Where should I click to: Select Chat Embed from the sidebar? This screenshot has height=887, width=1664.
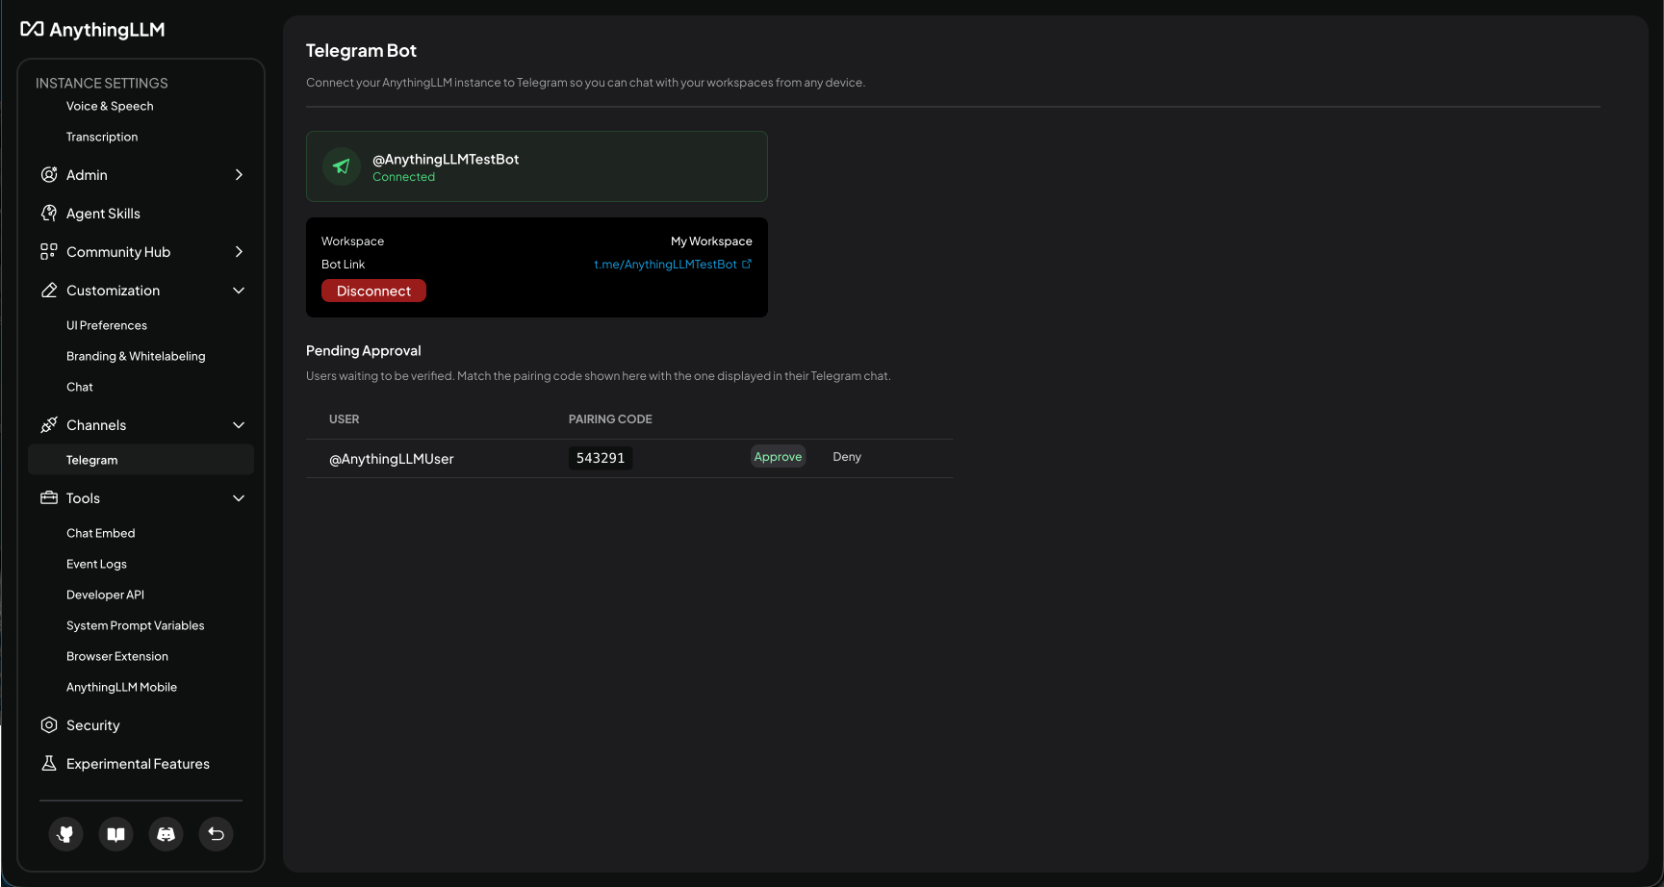tap(100, 532)
